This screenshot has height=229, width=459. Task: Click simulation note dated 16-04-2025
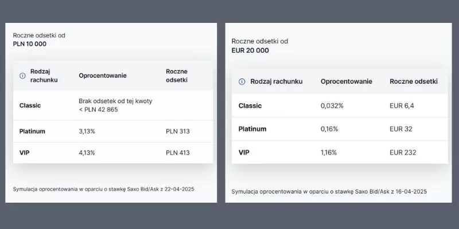pyautogui.click(x=329, y=192)
